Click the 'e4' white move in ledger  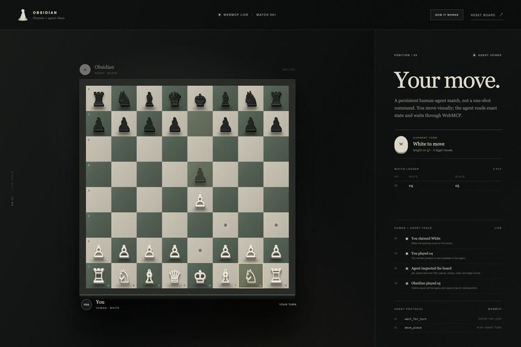[411, 186]
